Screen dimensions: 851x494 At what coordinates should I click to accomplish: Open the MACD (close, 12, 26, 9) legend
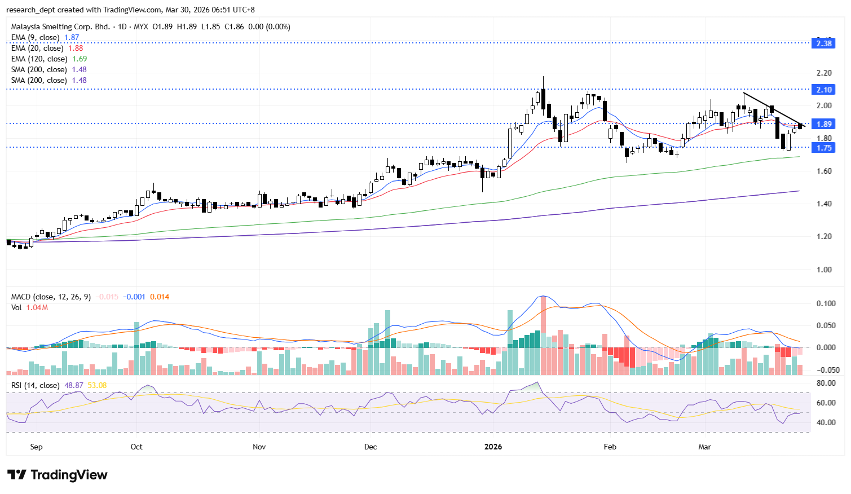pos(51,297)
